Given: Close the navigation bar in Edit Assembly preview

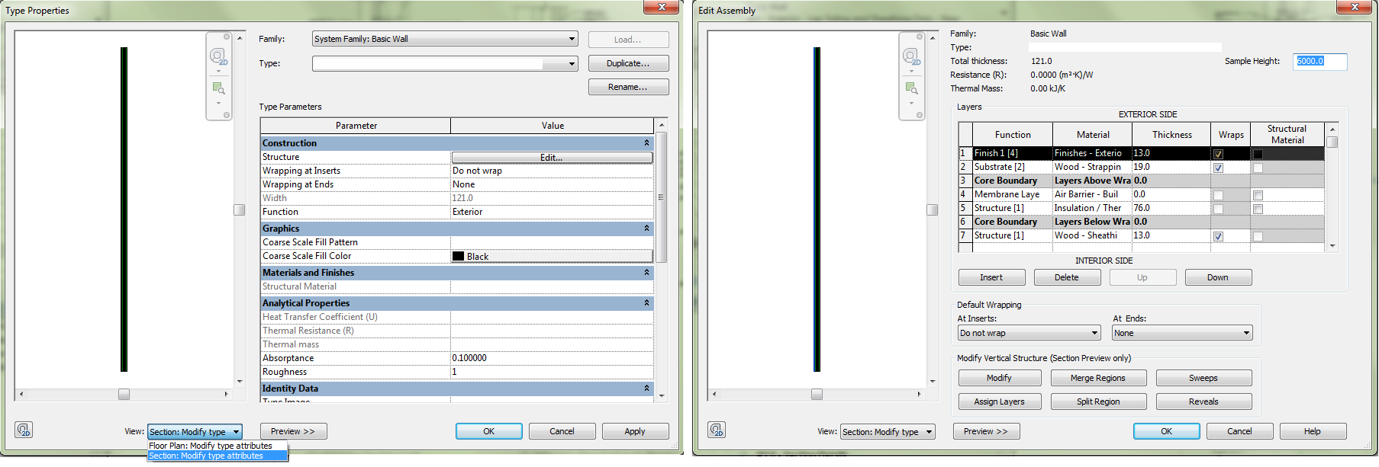Looking at the screenshot, I should click(920, 37).
